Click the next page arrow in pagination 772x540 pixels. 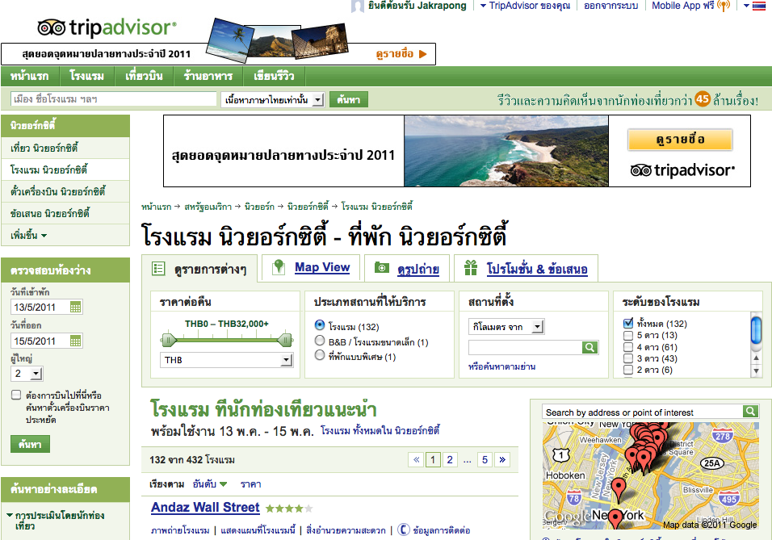pyautogui.click(x=502, y=460)
